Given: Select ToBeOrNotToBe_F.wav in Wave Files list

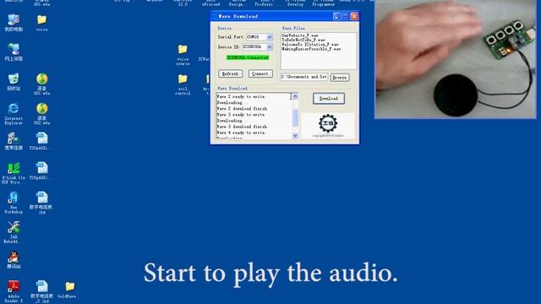Looking at the screenshot, I should [x=303, y=40].
